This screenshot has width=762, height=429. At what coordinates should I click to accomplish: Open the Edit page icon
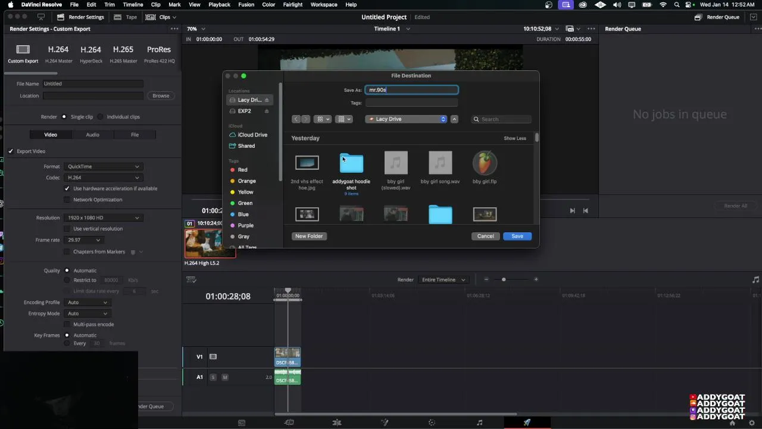pyautogui.click(x=337, y=422)
